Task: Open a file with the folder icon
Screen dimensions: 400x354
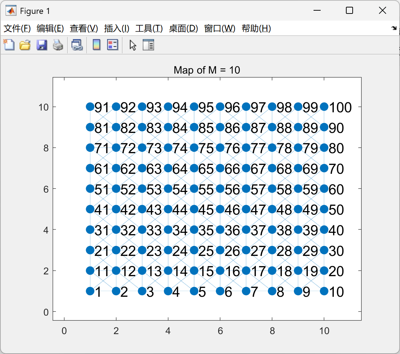Action: [x=25, y=45]
